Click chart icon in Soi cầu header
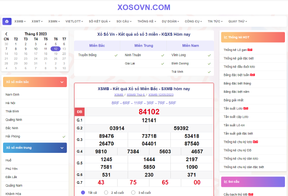Screen dimensions: 288x196 tap(226, 182)
